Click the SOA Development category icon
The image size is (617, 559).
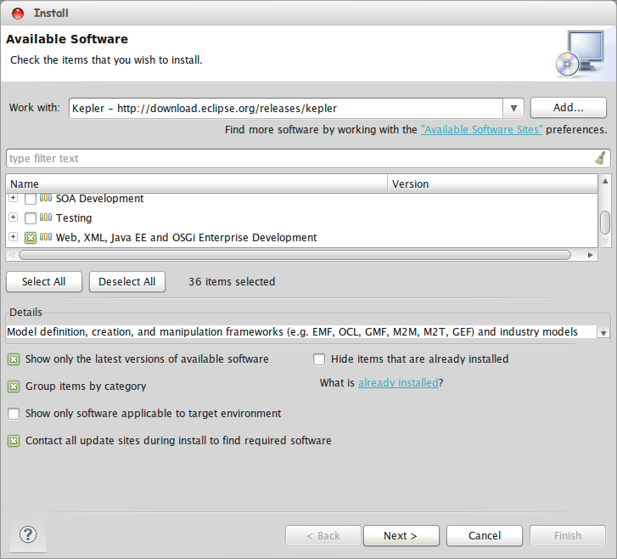[x=46, y=197]
